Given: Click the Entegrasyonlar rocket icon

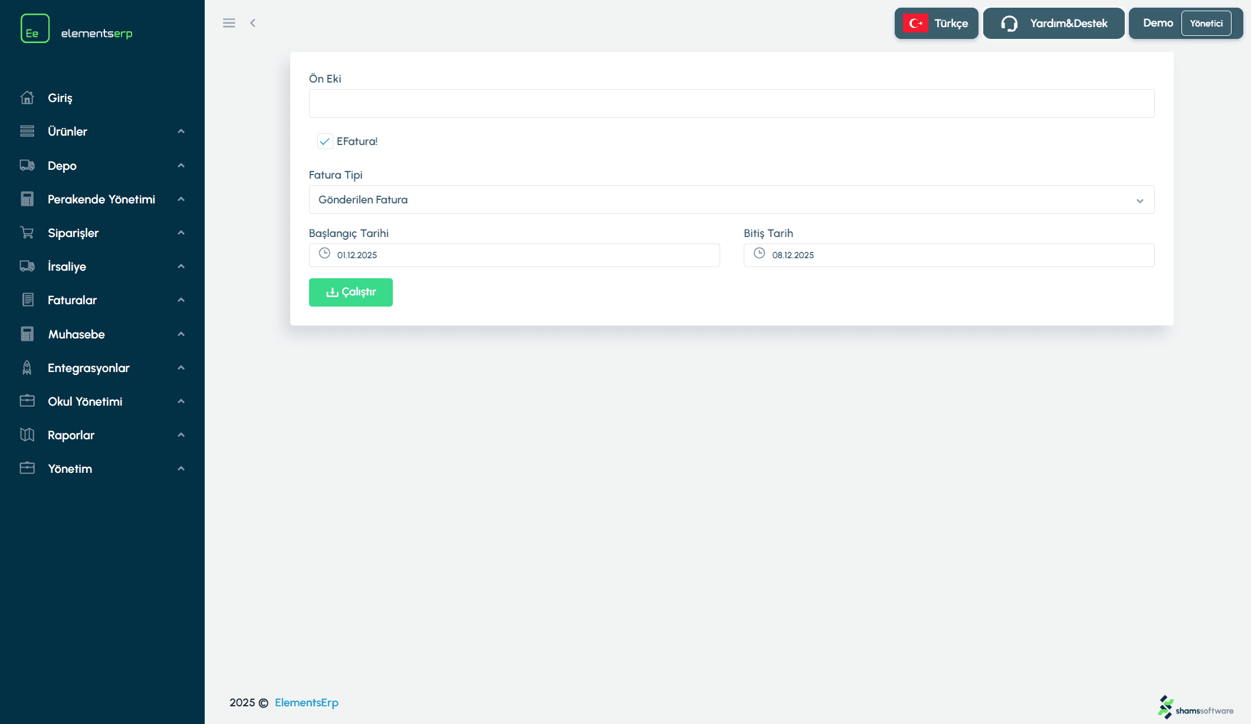Looking at the screenshot, I should point(27,368).
